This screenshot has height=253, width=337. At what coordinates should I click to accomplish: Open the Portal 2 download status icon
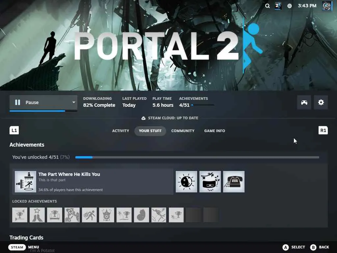(278, 6)
